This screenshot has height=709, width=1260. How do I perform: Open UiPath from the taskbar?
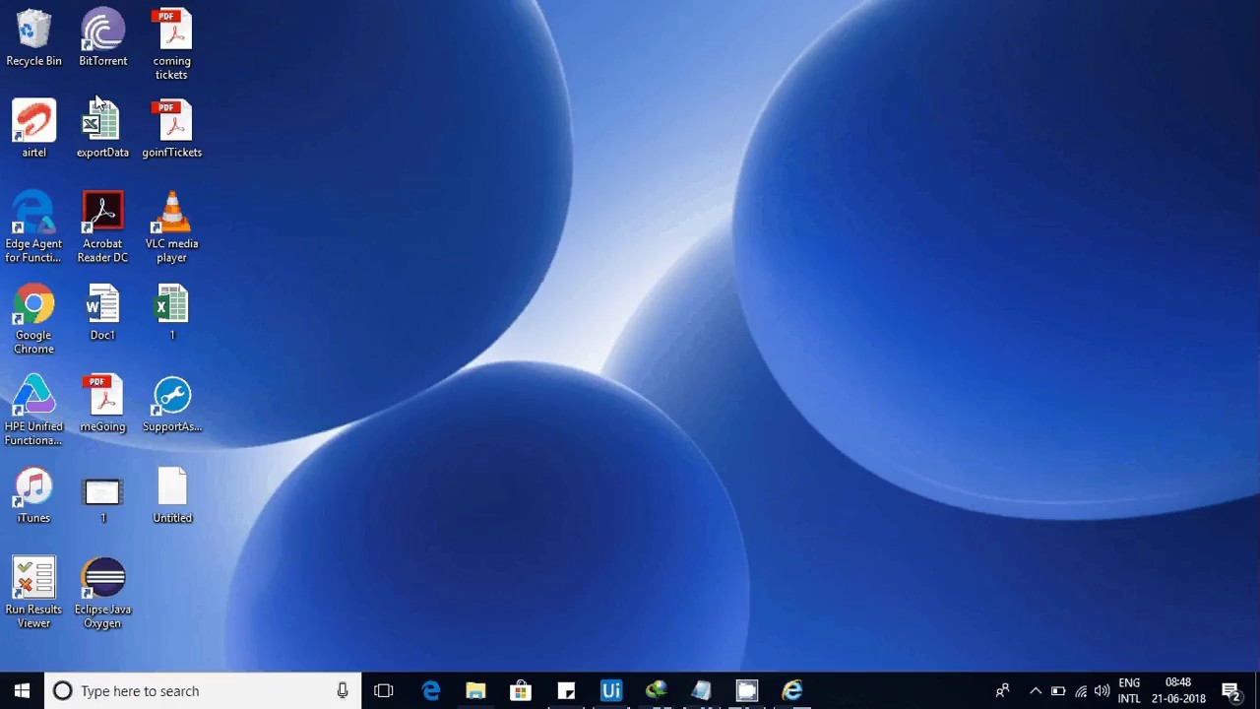pos(611,690)
